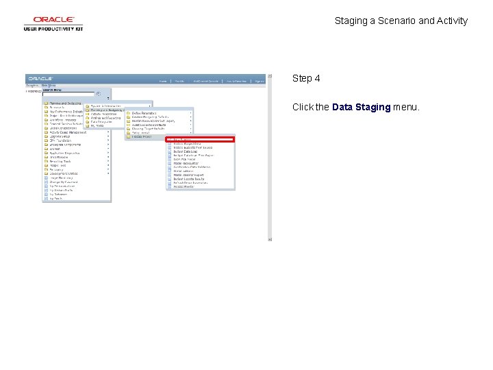Click the search go icon beside Search Menu field
This screenshot has width=493, height=370.
99,94
